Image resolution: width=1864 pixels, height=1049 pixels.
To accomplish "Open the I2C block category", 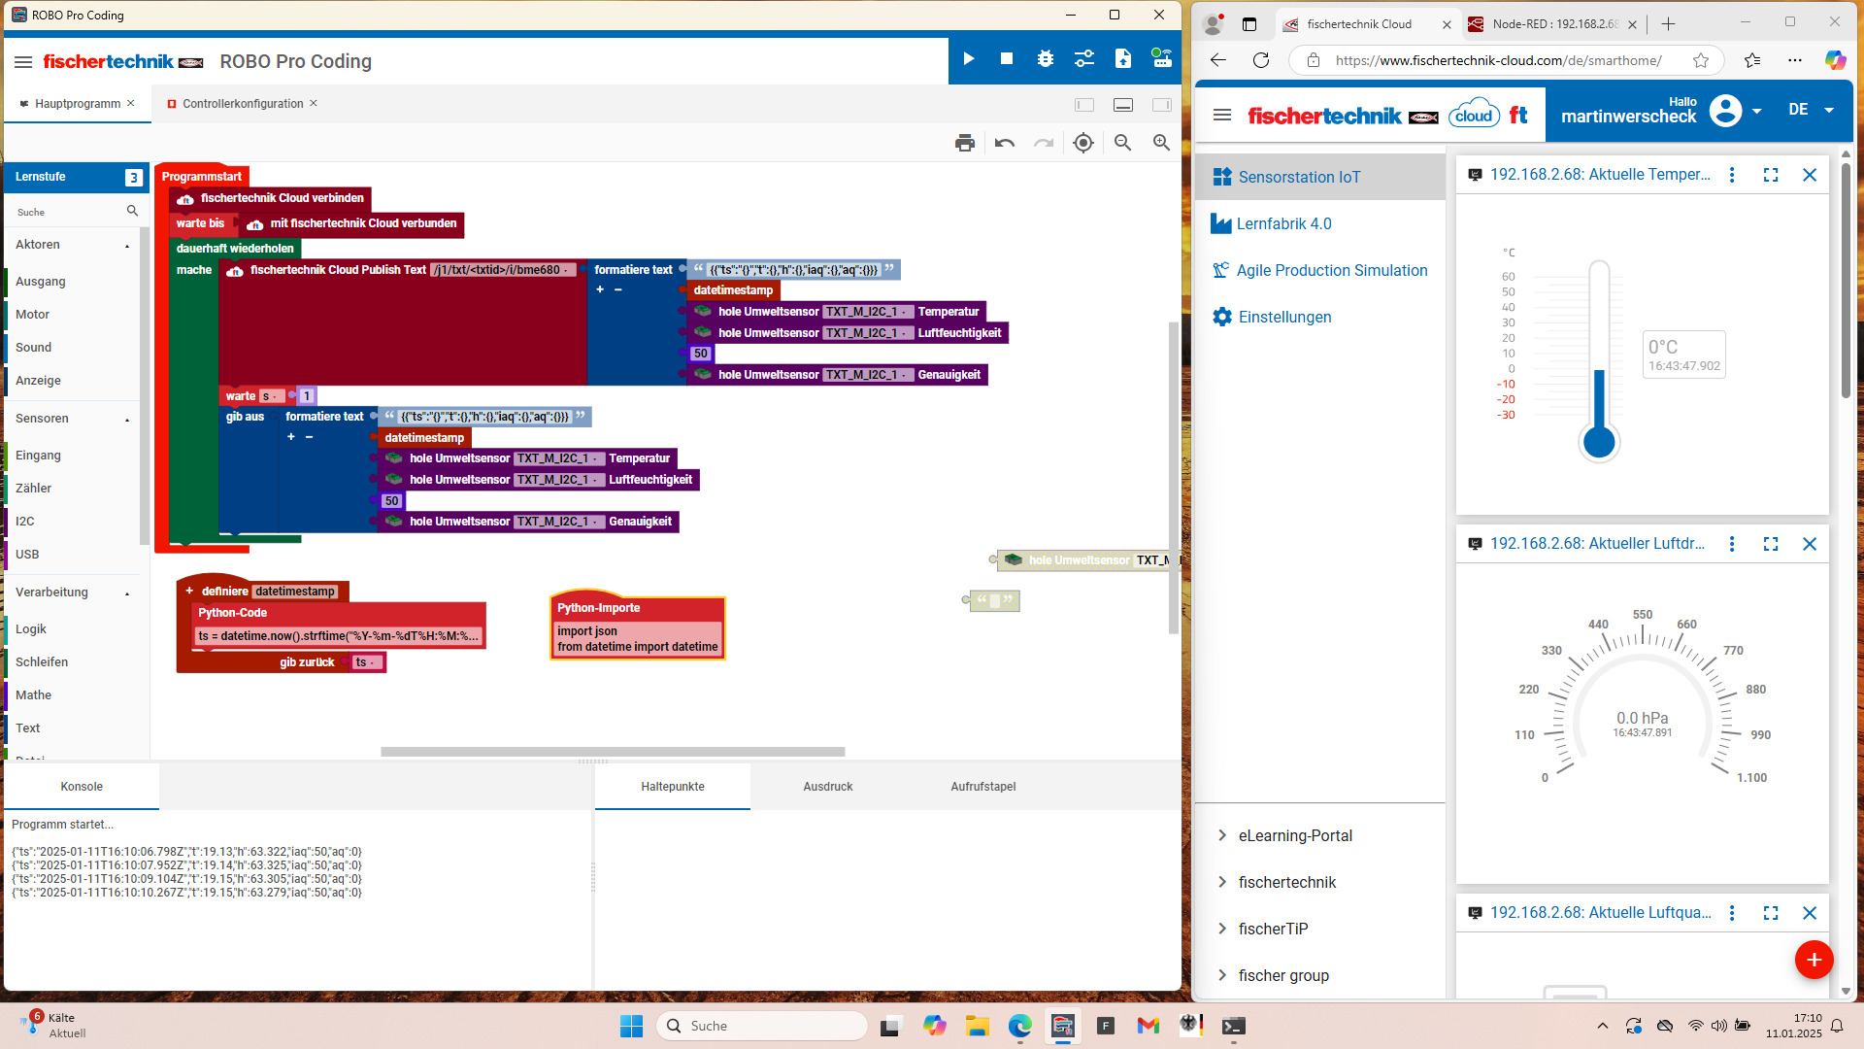I will coord(24,522).
